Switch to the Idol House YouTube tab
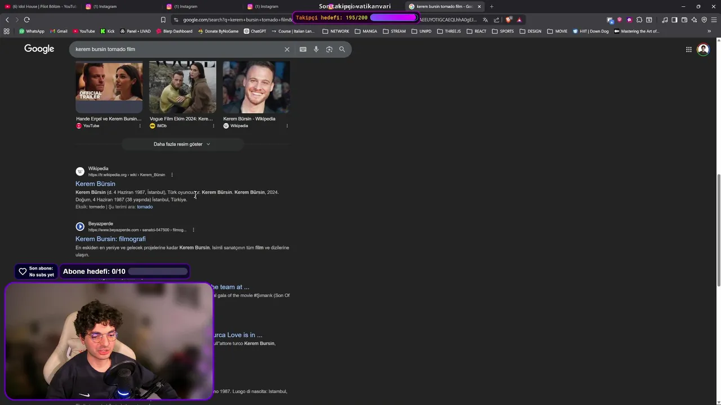This screenshot has width=721, height=405. 41,7
